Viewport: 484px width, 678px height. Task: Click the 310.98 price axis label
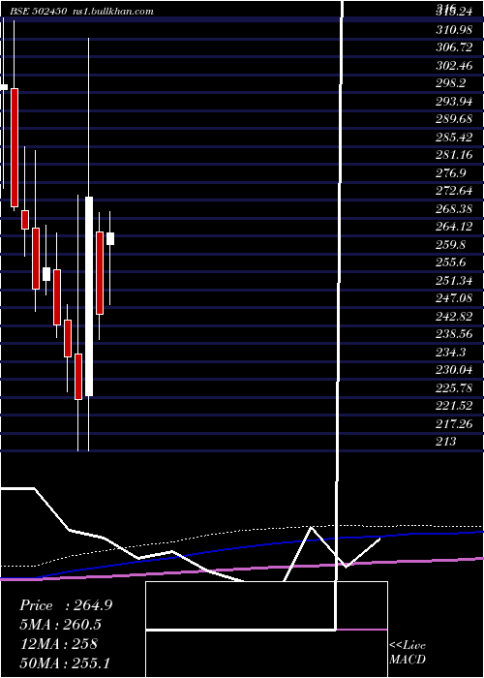point(454,29)
